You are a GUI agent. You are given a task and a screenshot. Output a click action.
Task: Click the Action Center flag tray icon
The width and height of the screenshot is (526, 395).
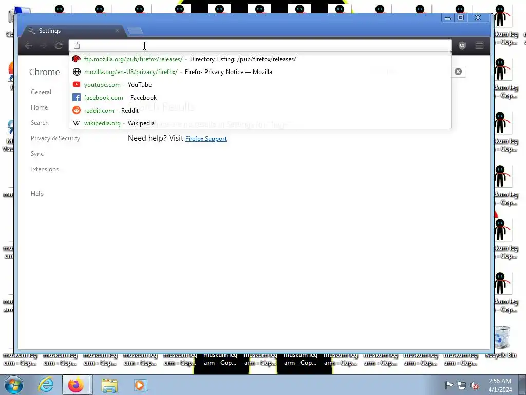(x=449, y=385)
